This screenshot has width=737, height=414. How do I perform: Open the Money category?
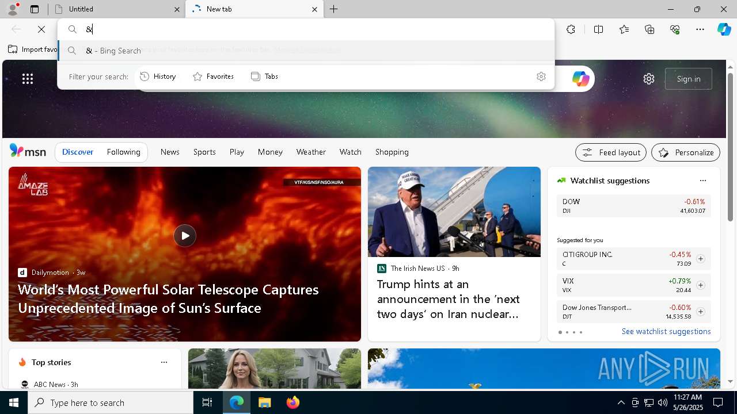point(270,152)
